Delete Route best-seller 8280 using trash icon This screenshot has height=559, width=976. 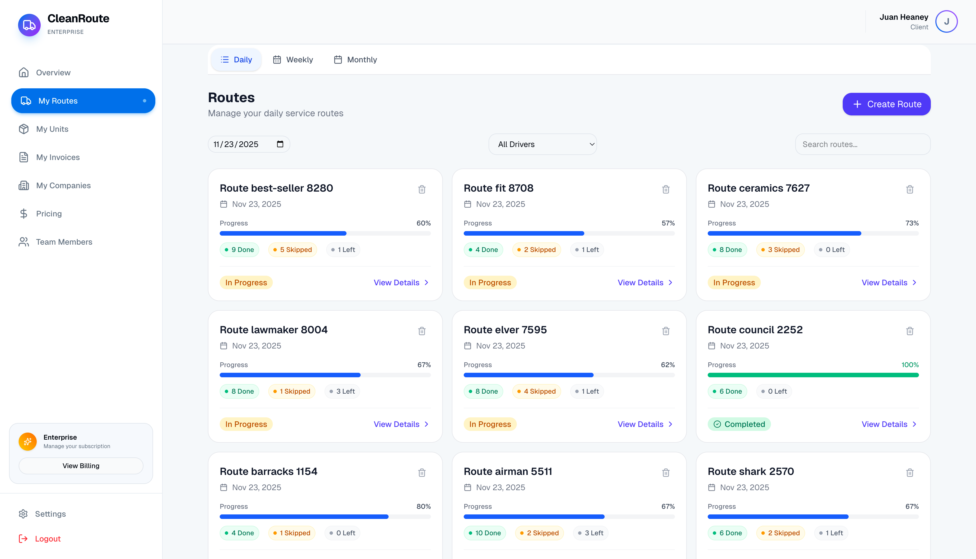(422, 189)
